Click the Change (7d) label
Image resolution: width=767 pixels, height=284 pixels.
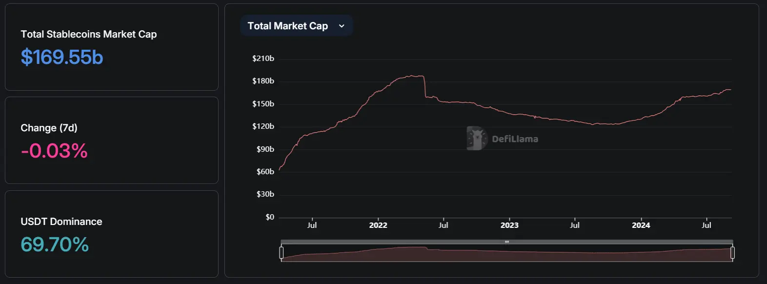(x=49, y=128)
